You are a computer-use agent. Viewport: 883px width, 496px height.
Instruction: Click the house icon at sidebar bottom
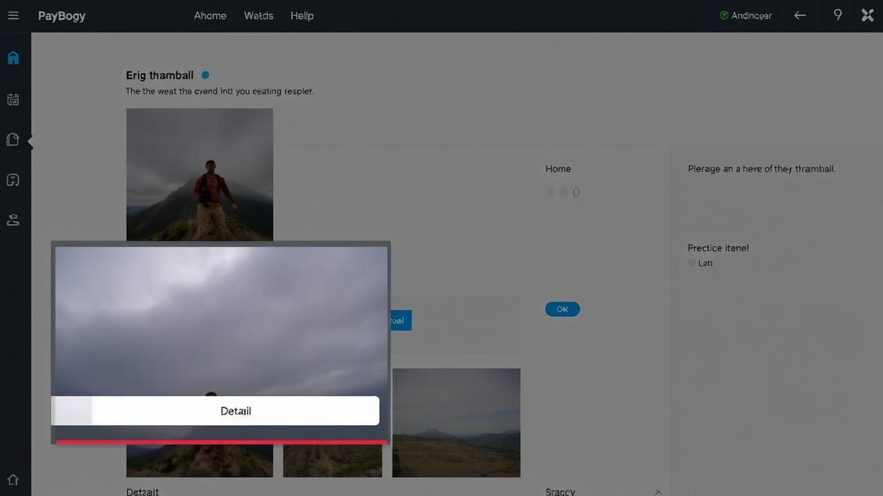[x=13, y=479]
